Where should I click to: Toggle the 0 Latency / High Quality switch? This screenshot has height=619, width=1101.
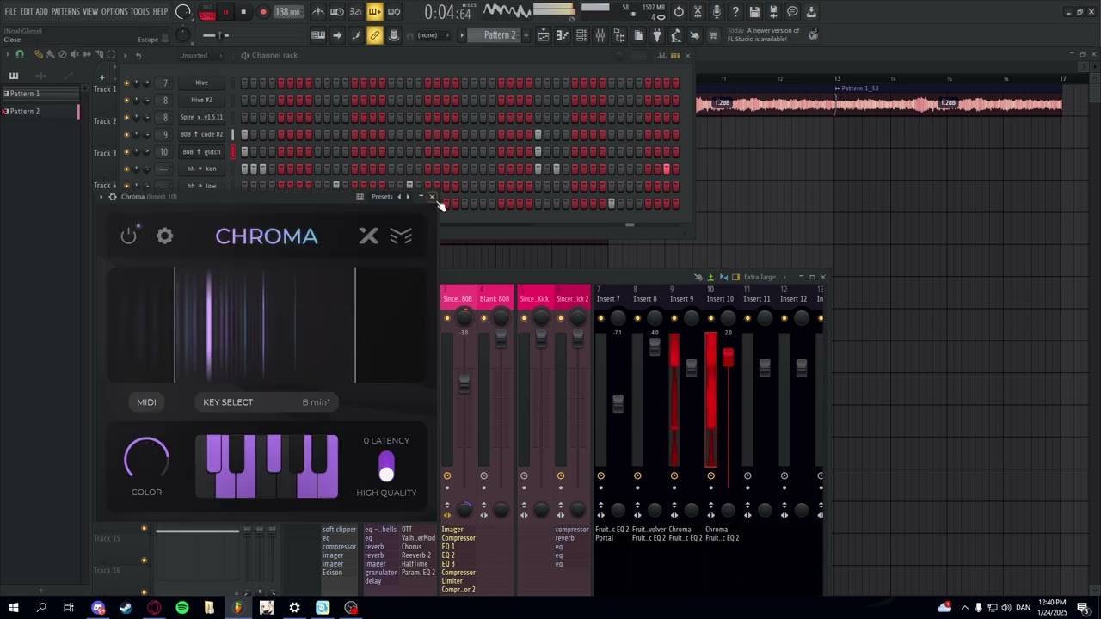(386, 467)
